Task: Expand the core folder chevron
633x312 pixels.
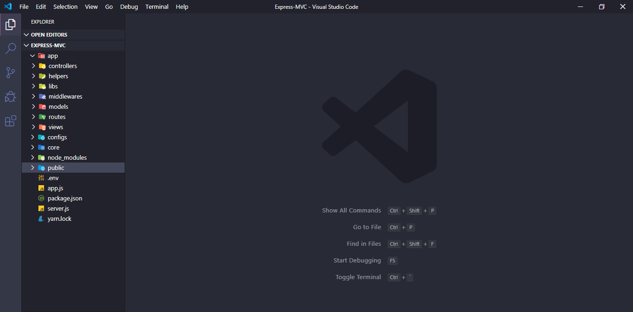Action: (x=32, y=147)
